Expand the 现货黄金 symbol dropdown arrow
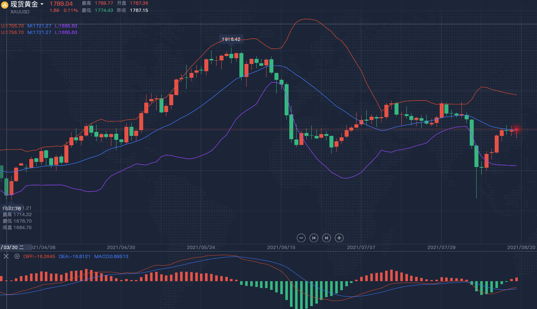Image resolution: width=537 pixels, height=309 pixels. 42,4
